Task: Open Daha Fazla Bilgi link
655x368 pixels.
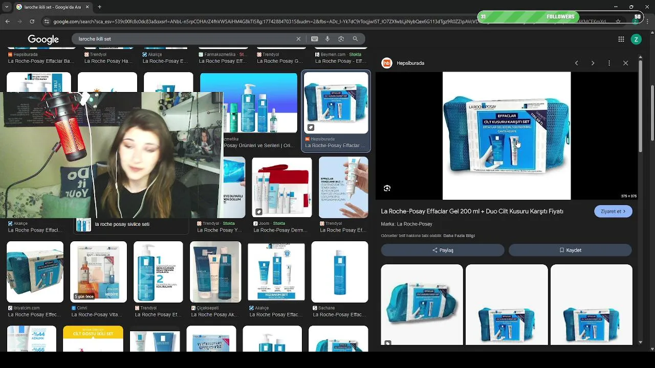Action: pos(459,236)
